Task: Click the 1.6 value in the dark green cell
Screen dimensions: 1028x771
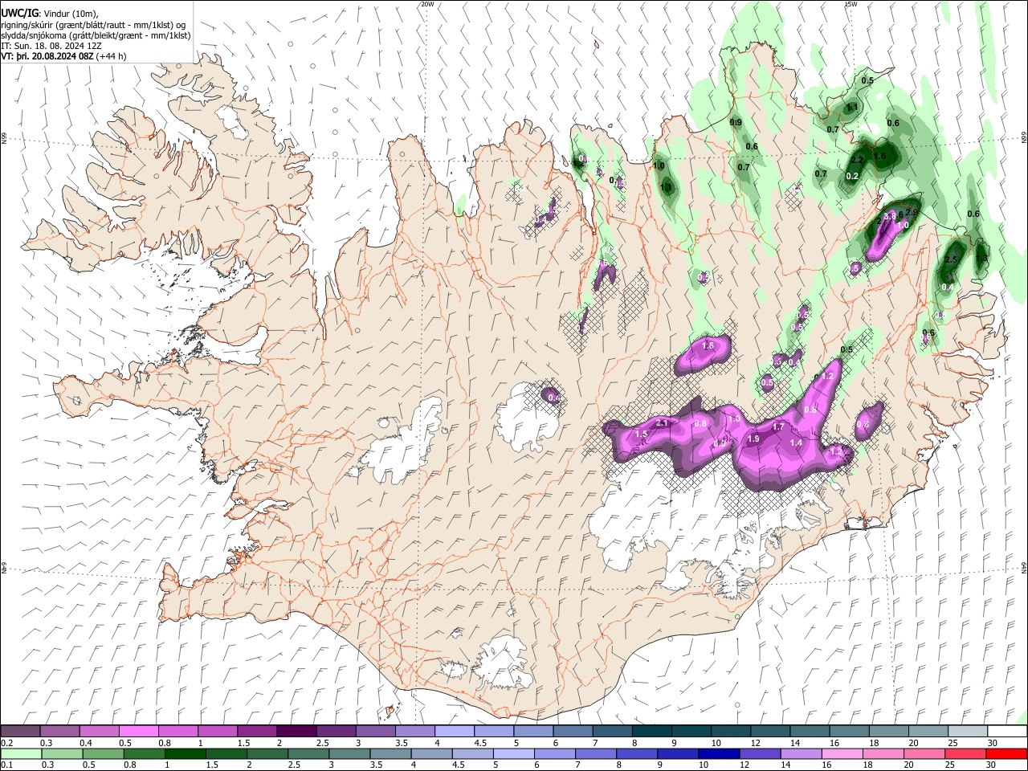Action: pos(879,157)
